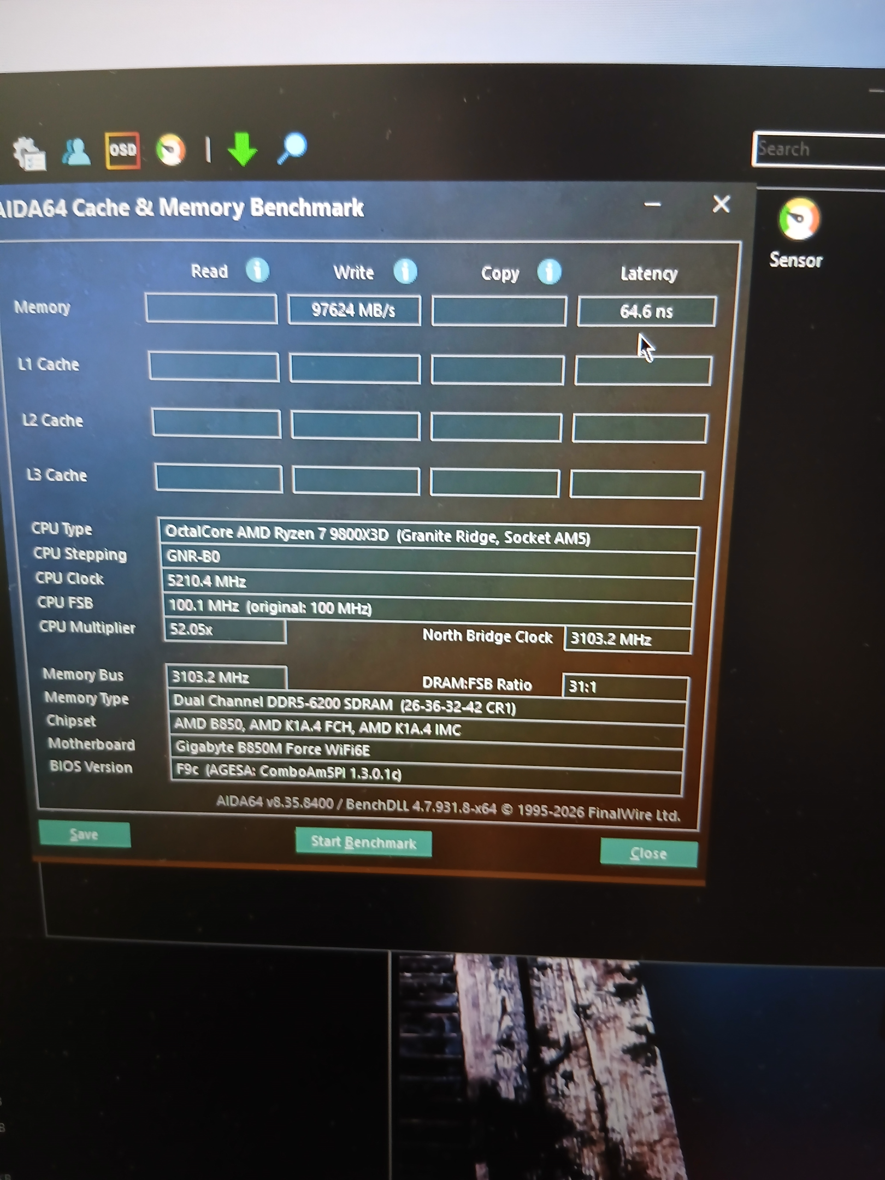Click the L1 Cache row label
This screenshot has height=1180, width=885.
point(49,364)
